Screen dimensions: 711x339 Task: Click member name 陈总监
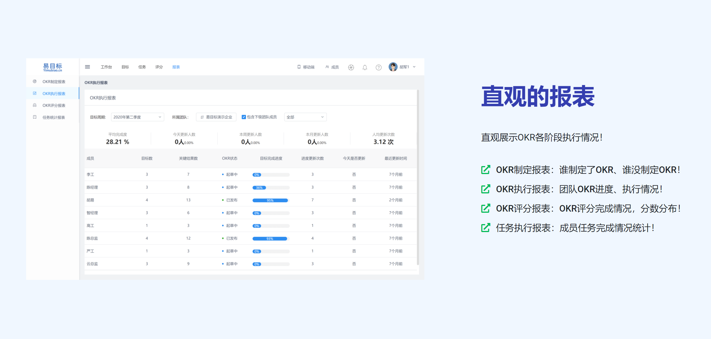point(92,238)
